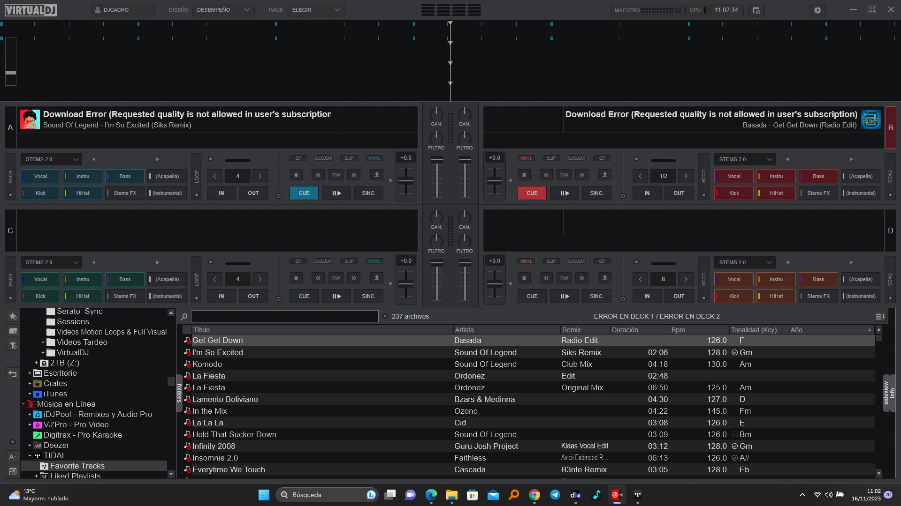The height and width of the screenshot is (506, 901).
Task: Select Favorite Tracks under TIDAL
Action: click(x=77, y=466)
